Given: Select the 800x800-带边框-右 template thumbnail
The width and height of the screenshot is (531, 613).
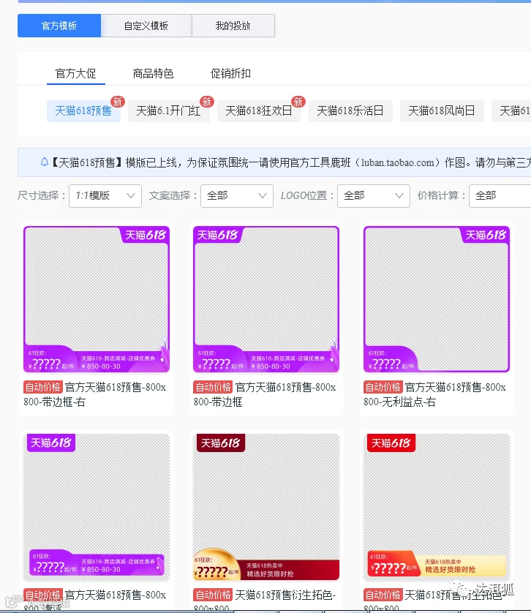Looking at the screenshot, I should click(97, 299).
